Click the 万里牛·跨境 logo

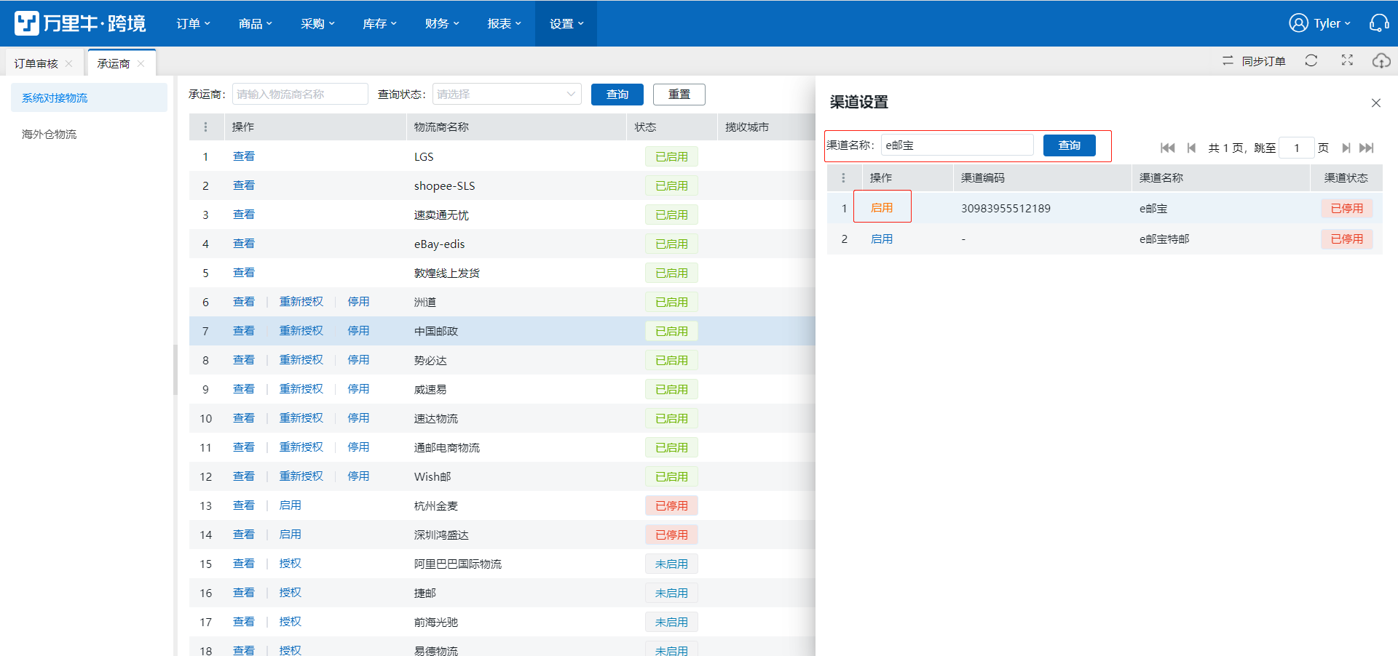(80, 23)
